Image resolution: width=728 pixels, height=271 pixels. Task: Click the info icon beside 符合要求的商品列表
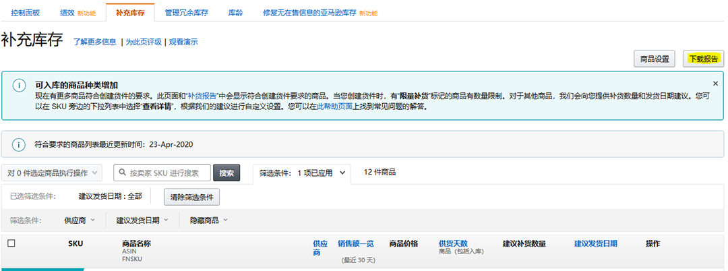(19, 144)
